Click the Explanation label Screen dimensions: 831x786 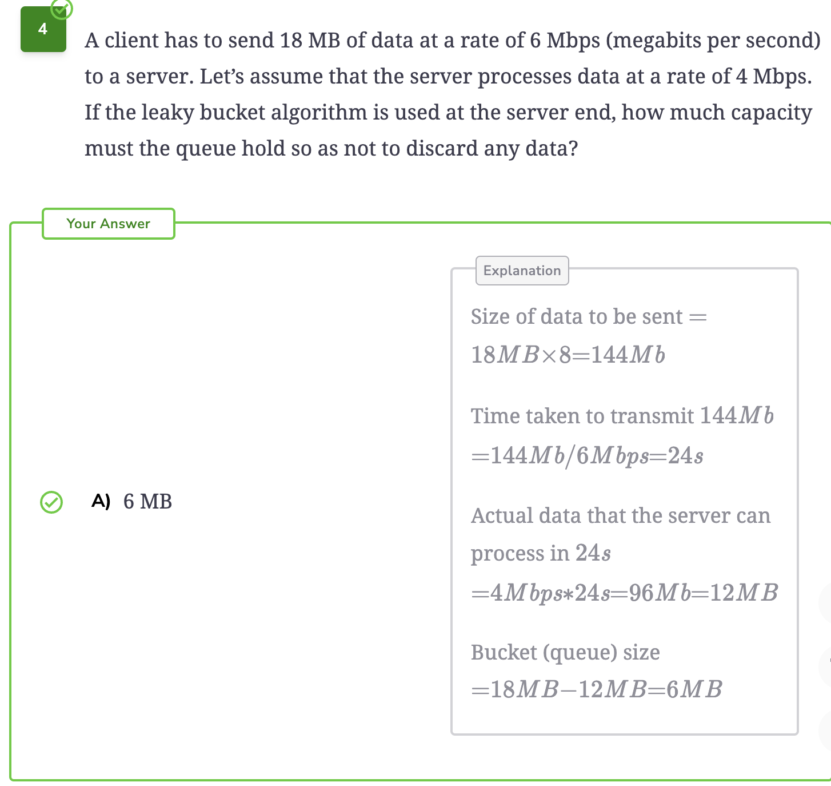(522, 271)
